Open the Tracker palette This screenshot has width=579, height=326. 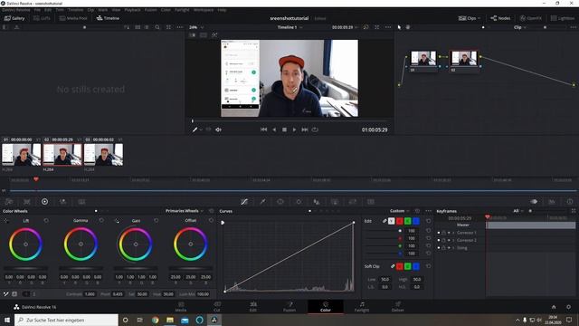tap(299, 202)
